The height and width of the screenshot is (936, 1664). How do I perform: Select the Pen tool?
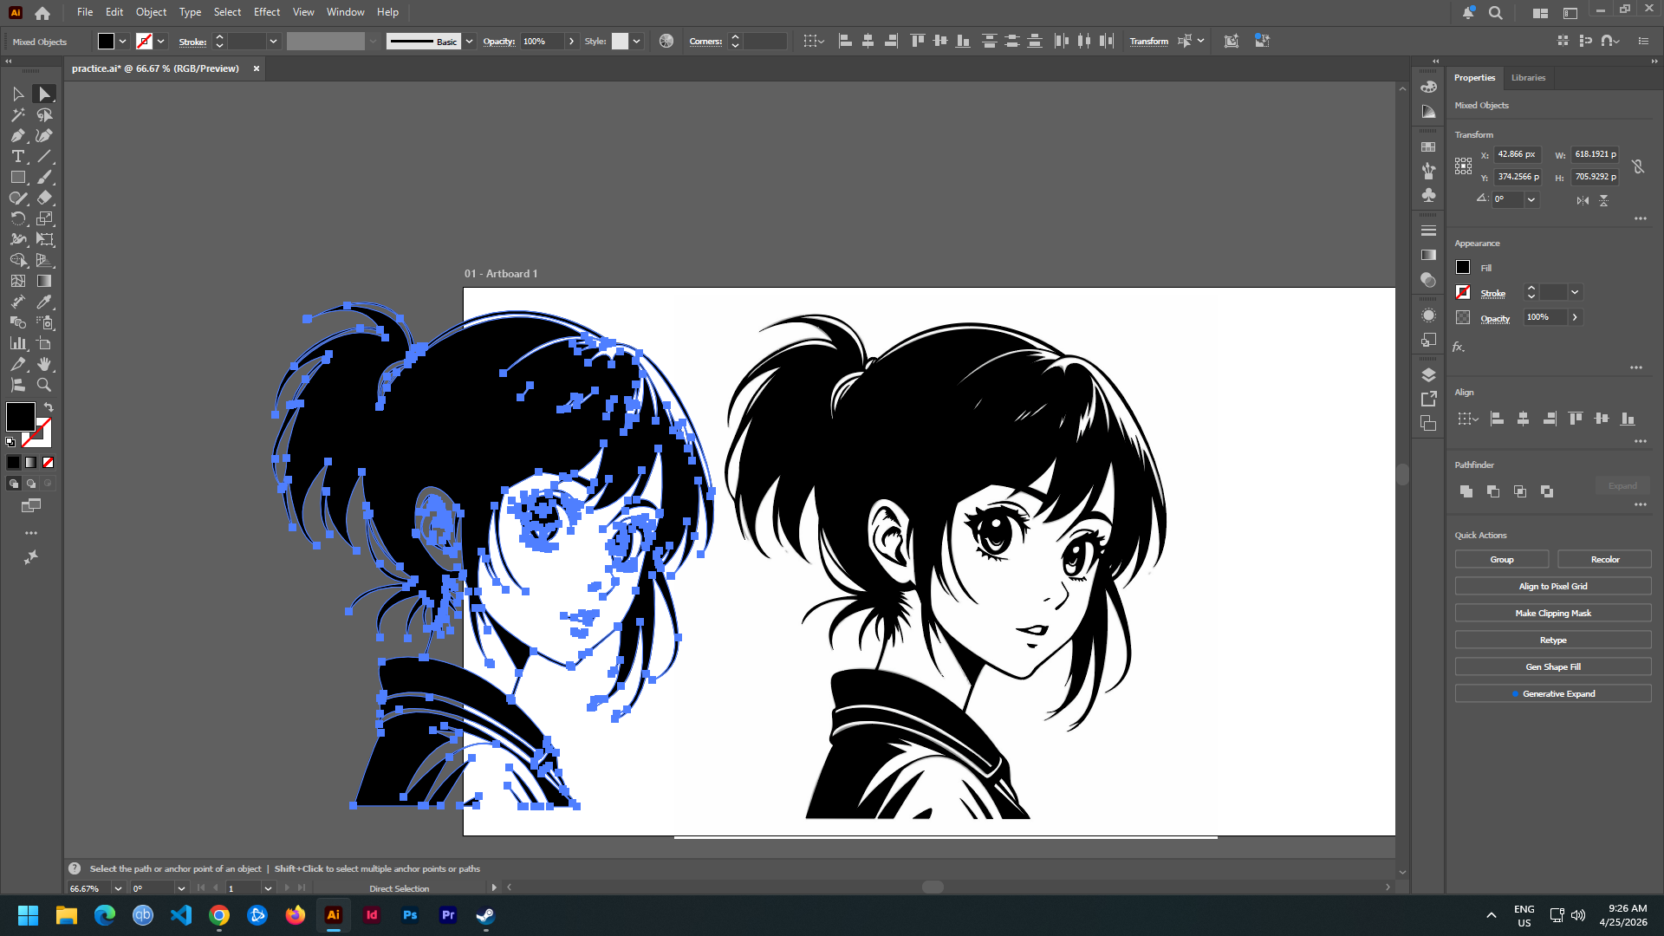click(x=17, y=136)
